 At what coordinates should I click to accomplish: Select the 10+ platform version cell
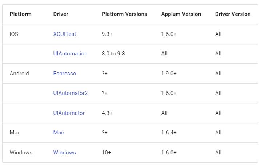click(107, 153)
